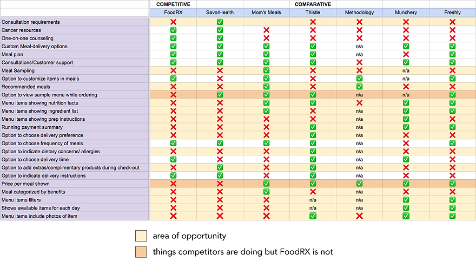Image resolution: width=476 pixels, height=267 pixels.
Task: Click the orange legend swatch for competitors
Action: point(141,251)
